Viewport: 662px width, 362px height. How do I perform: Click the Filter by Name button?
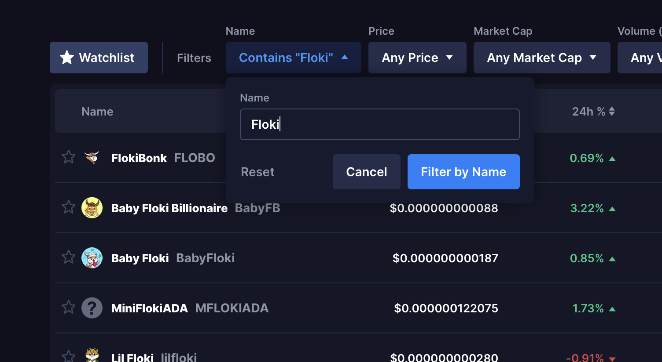[x=463, y=172]
